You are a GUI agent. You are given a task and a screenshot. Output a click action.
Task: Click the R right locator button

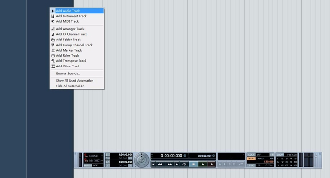tap(107, 162)
